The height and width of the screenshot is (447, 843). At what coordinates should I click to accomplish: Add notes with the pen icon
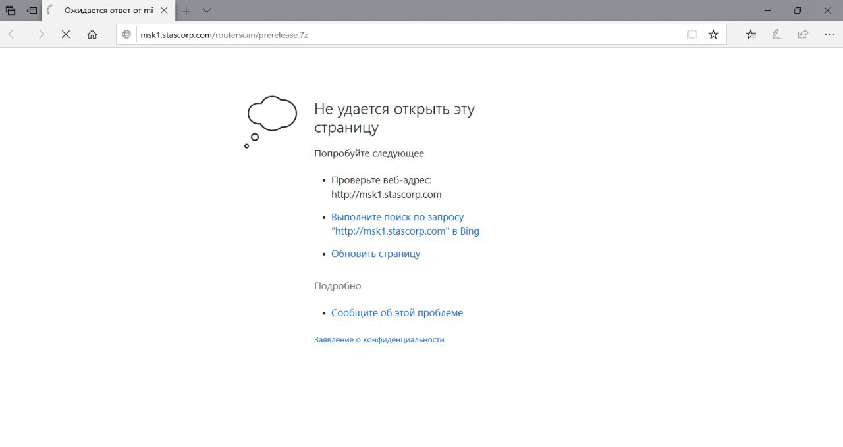[777, 34]
